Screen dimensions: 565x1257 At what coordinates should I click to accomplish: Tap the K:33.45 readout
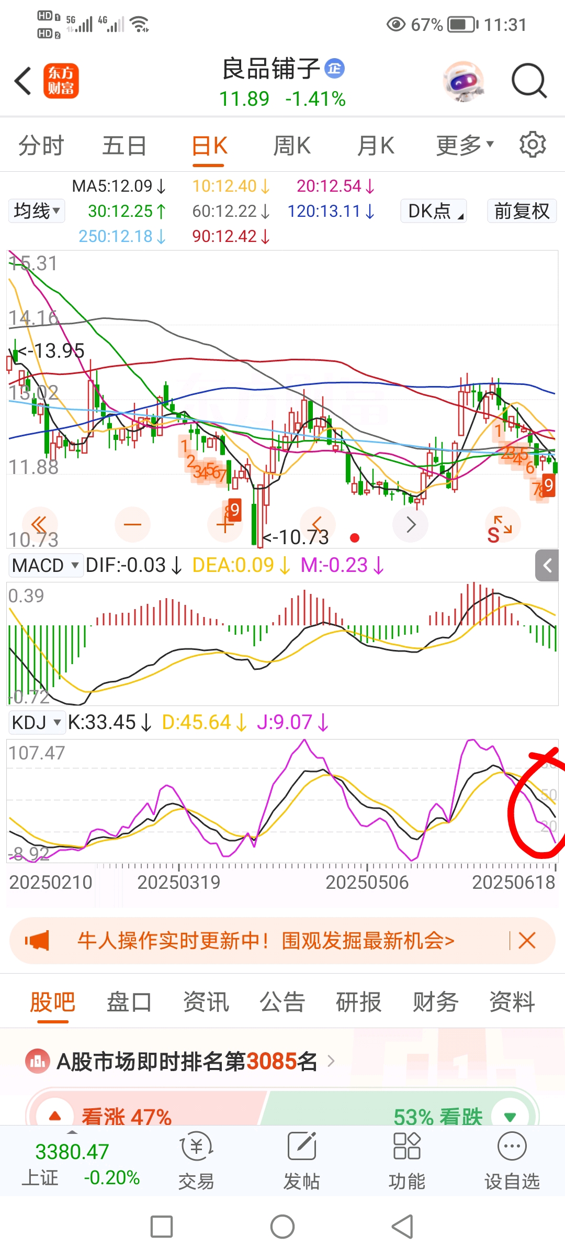click(x=109, y=722)
